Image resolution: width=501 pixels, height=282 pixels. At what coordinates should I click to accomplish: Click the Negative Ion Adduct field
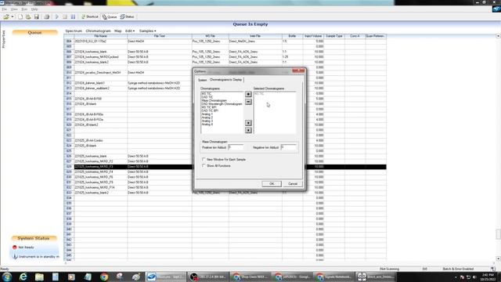click(x=289, y=147)
